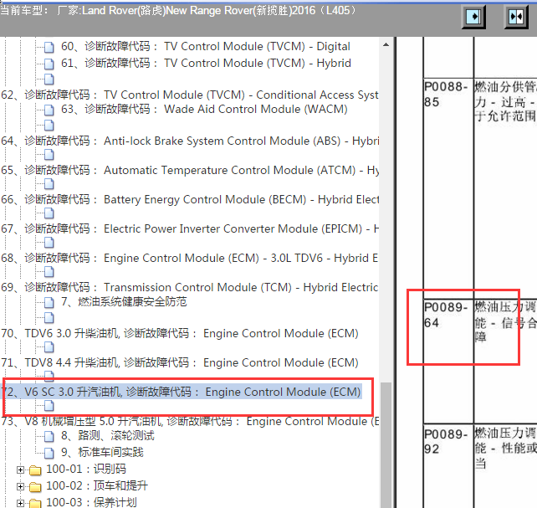Select item 70 TDV6 3.0 升柴油机 ECM
This screenshot has width=537, height=508.
point(180,333)
